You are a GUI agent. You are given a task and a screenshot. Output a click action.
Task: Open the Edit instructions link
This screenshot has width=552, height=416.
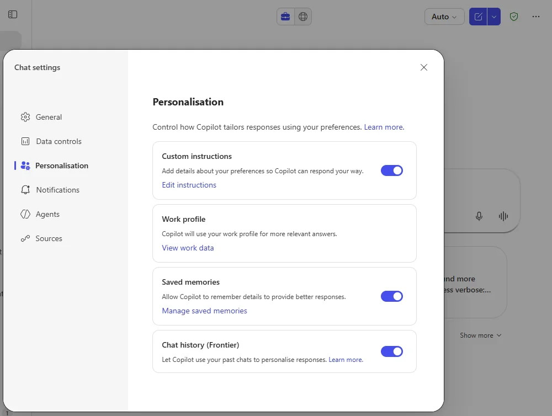[x=189, y=185]
